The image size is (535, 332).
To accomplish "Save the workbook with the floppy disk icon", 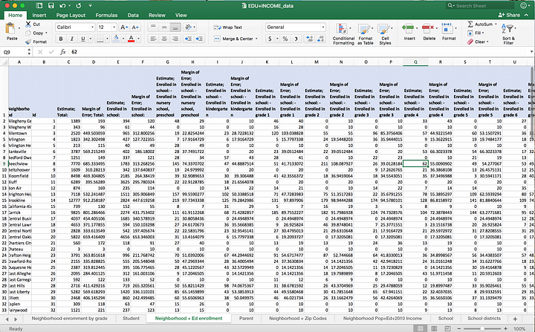I will (x=51, y=6).
